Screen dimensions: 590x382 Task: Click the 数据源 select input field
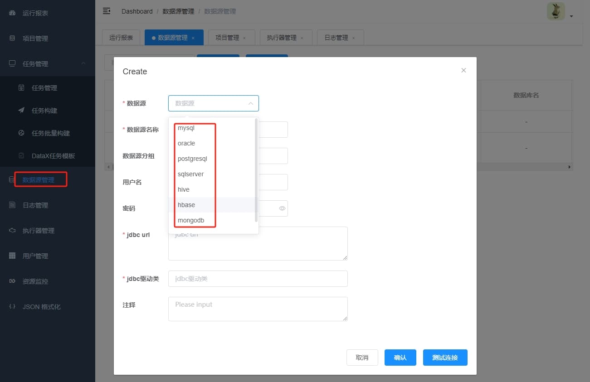pos(213,103)
